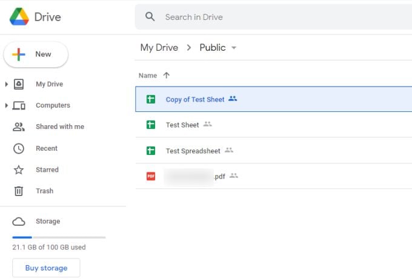Click the Recent clock icon
Viewport: 412px width, 279px height.
coord(19,148)
